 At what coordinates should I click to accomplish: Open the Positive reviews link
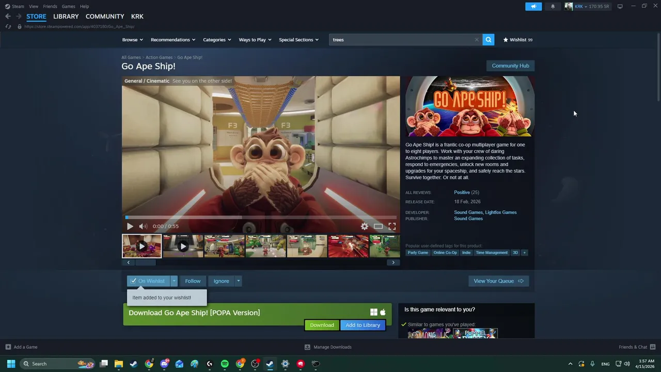click(462, 192)
